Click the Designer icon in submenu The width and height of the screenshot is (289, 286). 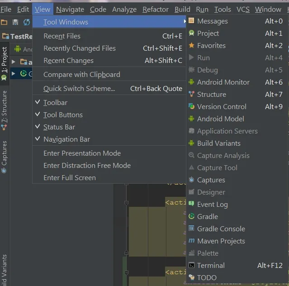point(191,192)
